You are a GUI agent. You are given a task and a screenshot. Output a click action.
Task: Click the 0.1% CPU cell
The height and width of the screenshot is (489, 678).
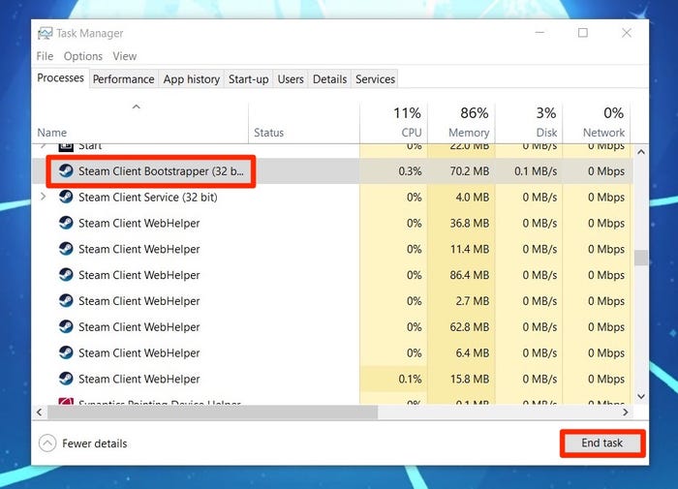click(394, 379)
